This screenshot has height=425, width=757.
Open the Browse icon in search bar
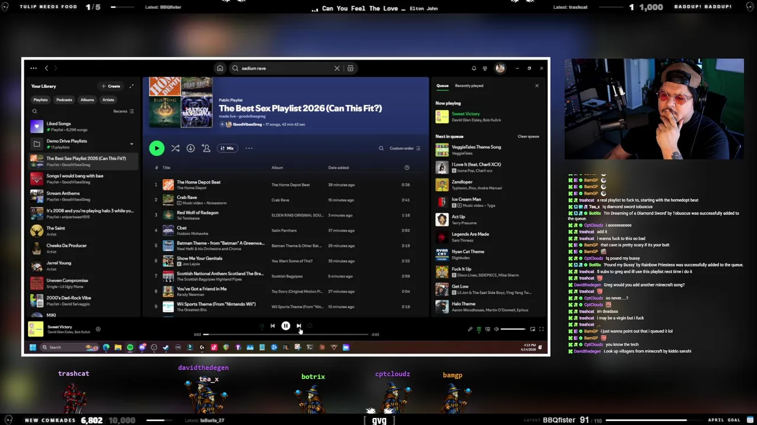pyautogui.click(x=350, y=68)
